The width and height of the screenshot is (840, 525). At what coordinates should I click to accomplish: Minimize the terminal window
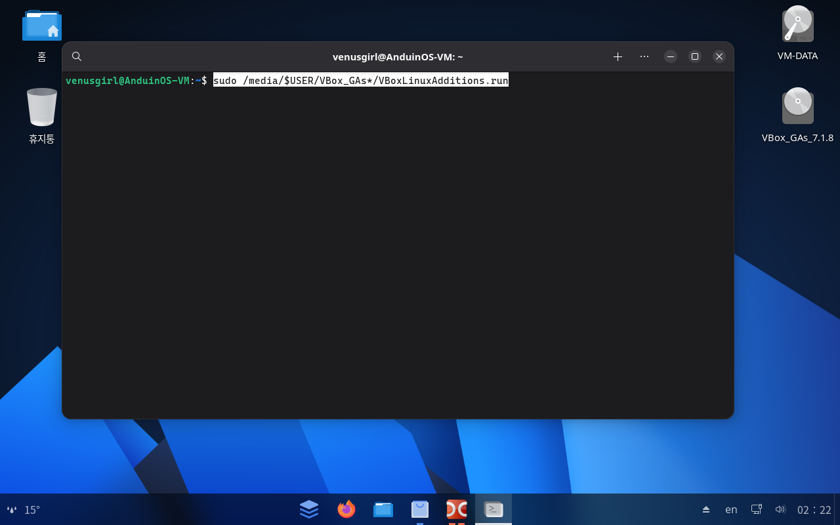tap(671, 56)
